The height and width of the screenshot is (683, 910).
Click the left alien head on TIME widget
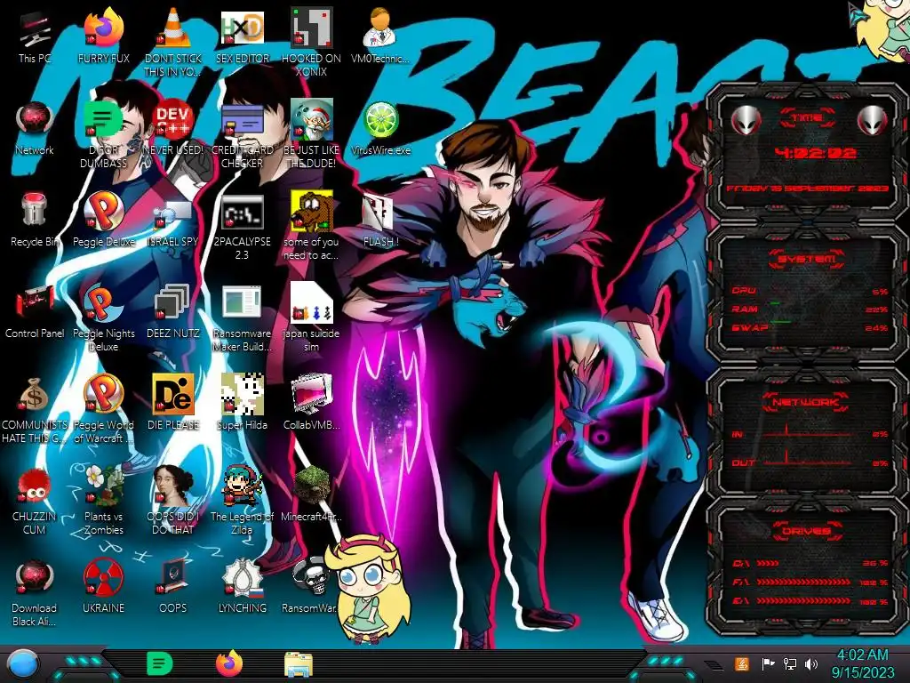pyautogui.click(x=746, y=121)
